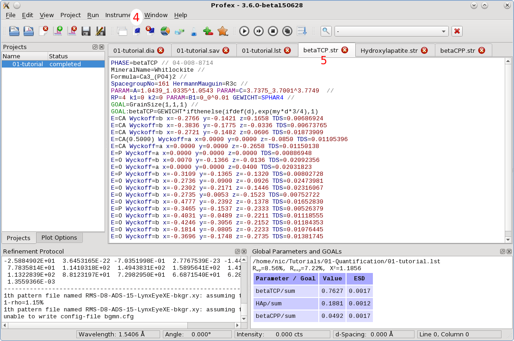Add a phase with the blue crystal icon
The width and height of the screenshot is (514, 341).
click(x=136, y=31)
